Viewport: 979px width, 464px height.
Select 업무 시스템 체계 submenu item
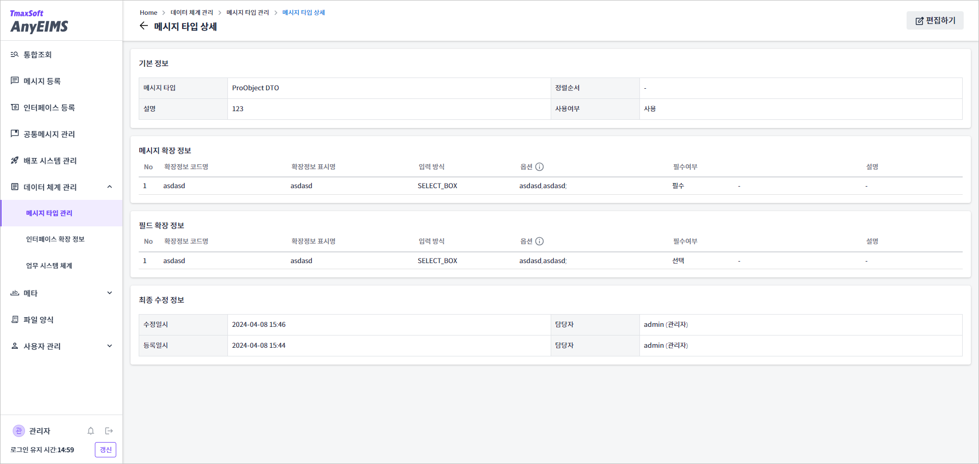coord(61,266)
